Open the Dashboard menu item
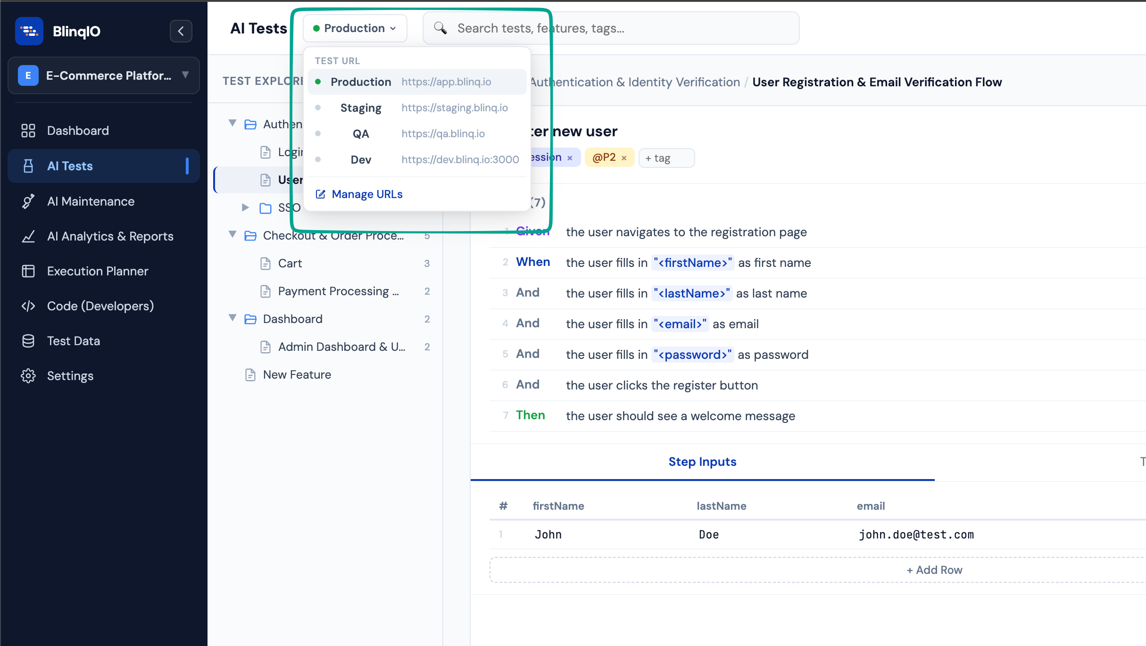 pos(77,130)
